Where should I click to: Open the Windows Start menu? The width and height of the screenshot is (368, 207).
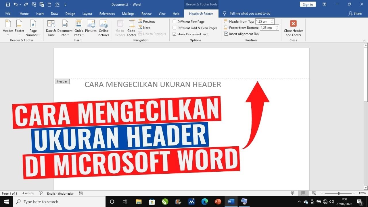pyautogui.click(x=6, y=202)
